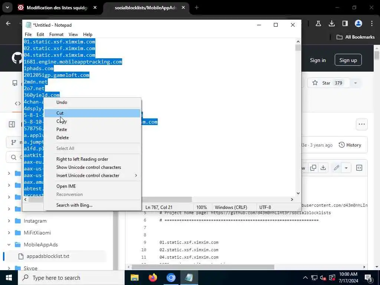The image size is (380, 285).
Task: Open Notepad Help menu
Action: click(x=88, y=35)
